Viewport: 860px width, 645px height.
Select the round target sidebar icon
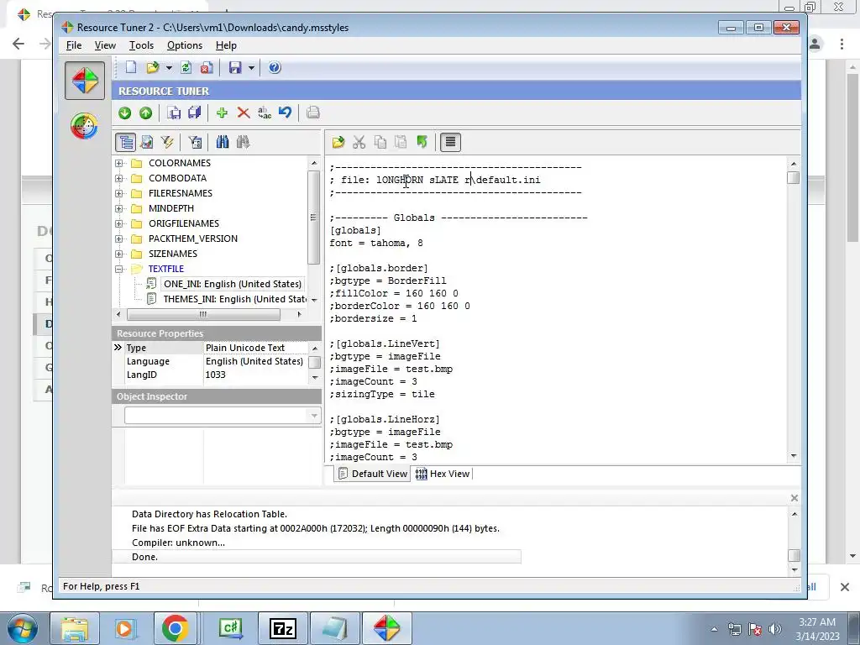(85, 126)
